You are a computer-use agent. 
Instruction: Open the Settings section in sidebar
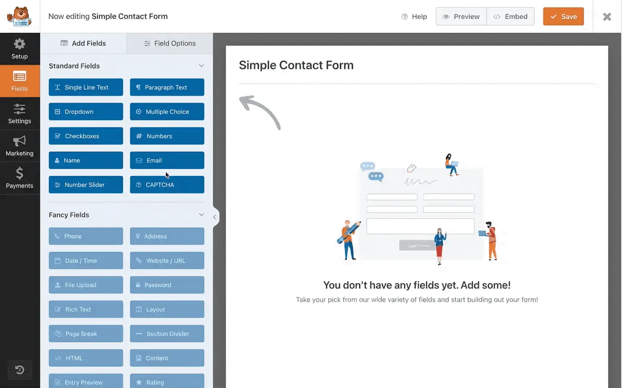point(20,113)
